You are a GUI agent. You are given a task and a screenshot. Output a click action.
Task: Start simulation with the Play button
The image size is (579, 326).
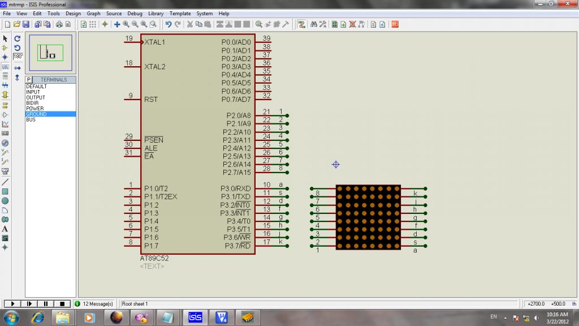tap(11, 304)
